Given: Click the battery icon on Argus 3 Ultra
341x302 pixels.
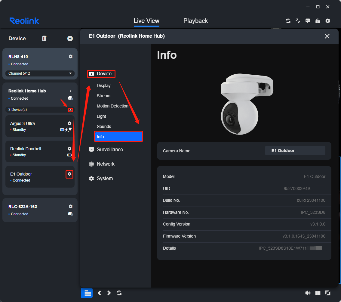Looking at the screenshot, I should pyautogui.click(x=62, y=130).
